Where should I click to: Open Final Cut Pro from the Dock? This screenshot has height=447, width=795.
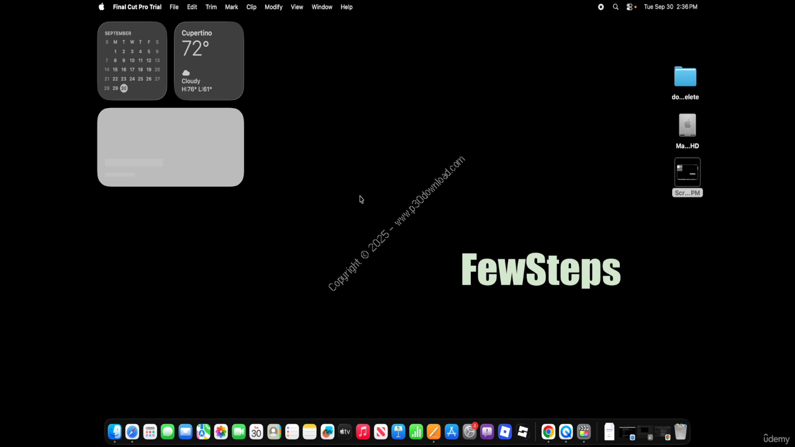pyautogui.click(x=584, y=431)
